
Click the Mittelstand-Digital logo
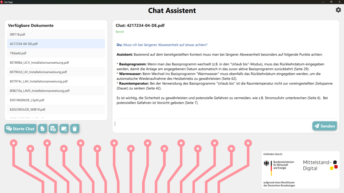click(x=320, y=165)
